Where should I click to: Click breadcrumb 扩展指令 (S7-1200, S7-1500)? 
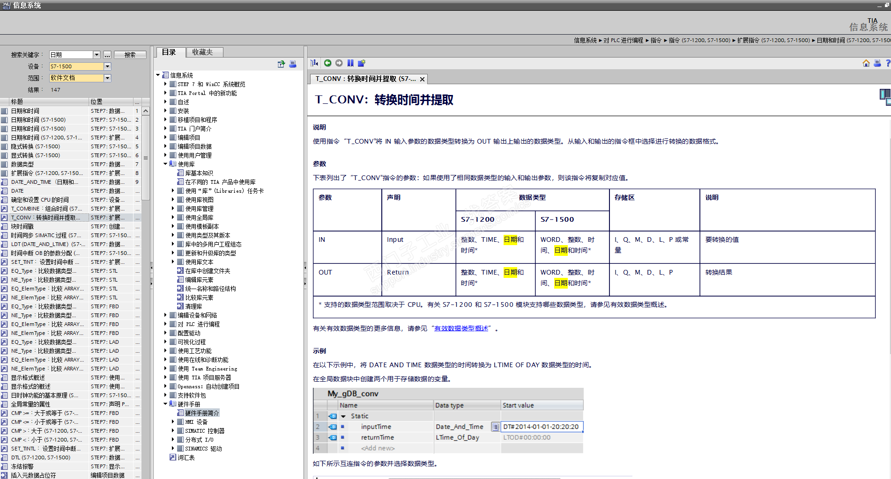pyautogui.click(x=773, y=40)
